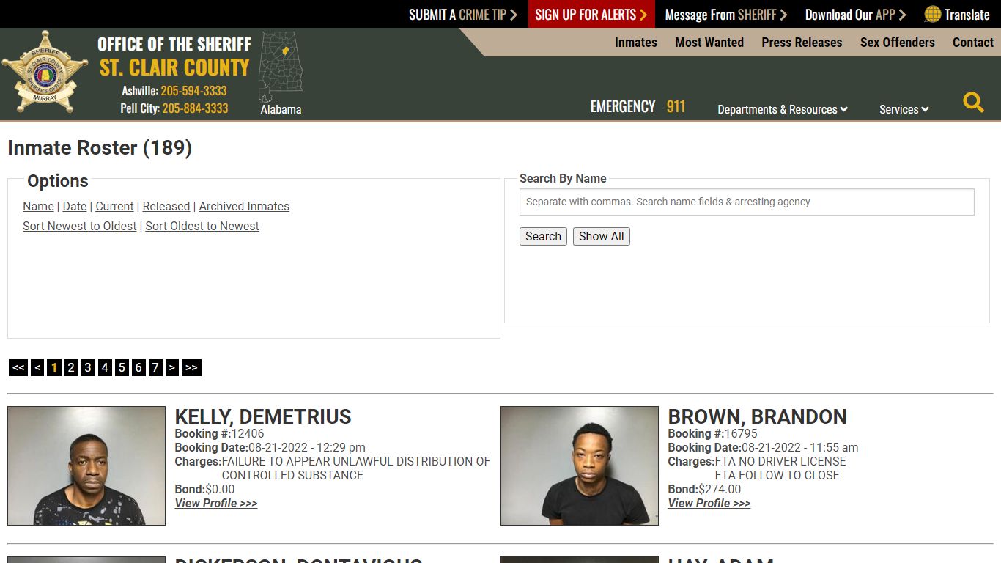
Task: Open Press Releases page
Action: pyautogui.click(x=802, y=43)
